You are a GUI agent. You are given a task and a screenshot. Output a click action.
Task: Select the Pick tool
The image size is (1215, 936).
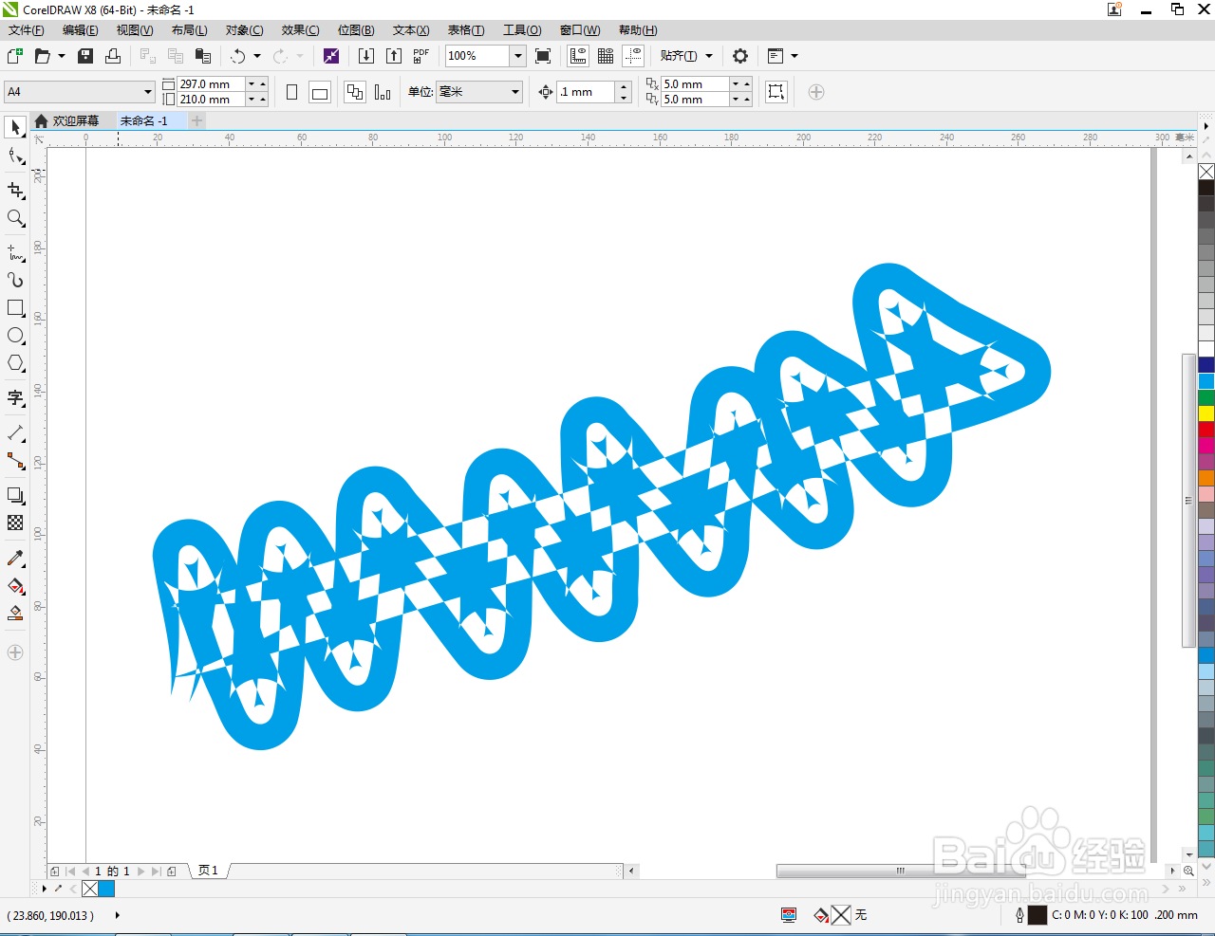point(15,127)
